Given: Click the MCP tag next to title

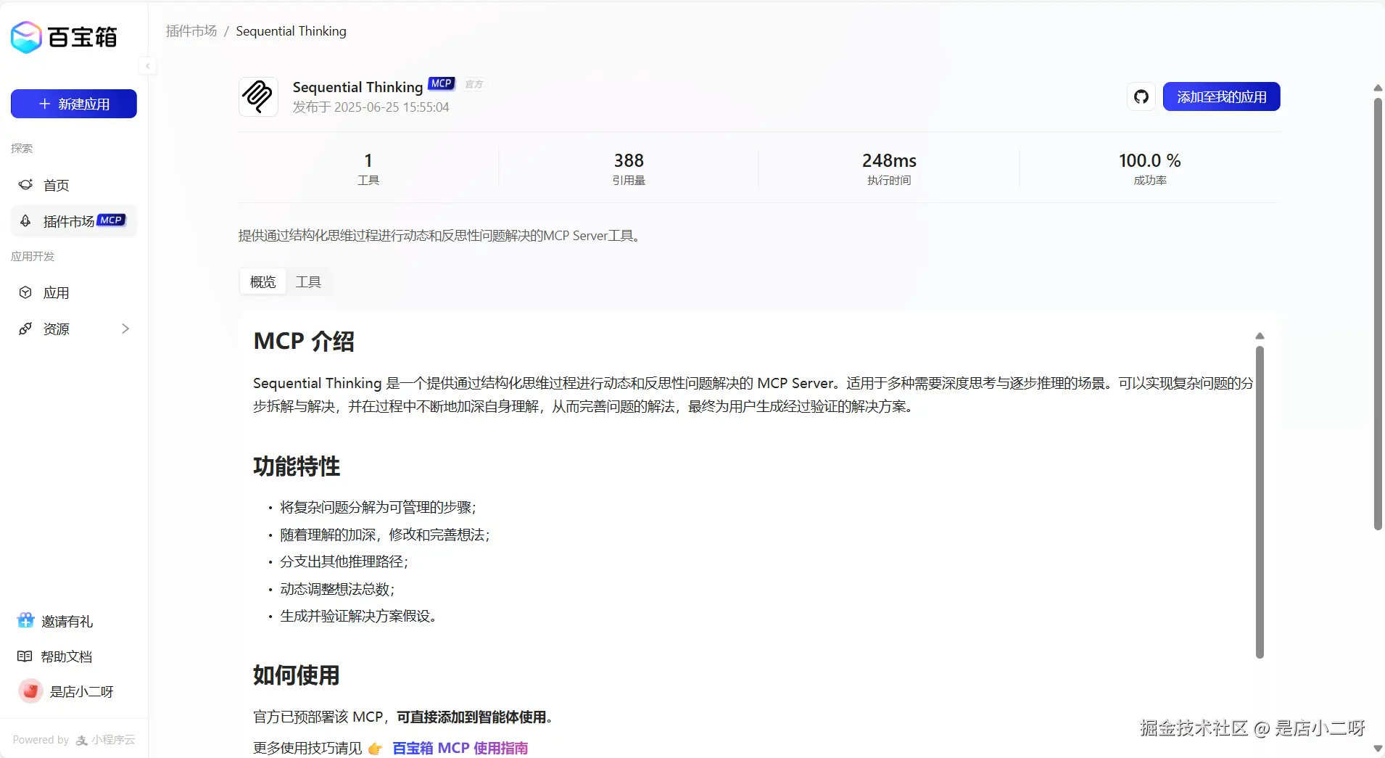Looking at the screenshot, I should pos(441,83).
